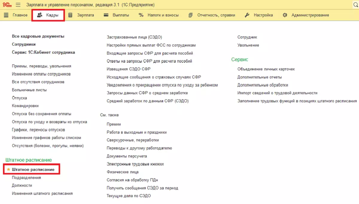The width and height of the screenshot is (359, 204).
Task: Open Извещения СЭДО СФР
Action: (x=129, y=69)
